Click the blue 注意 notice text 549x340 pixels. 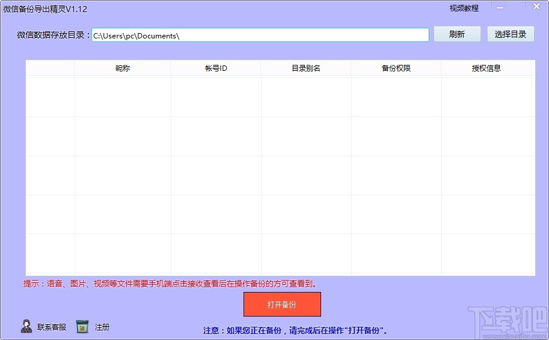point(295,330)
